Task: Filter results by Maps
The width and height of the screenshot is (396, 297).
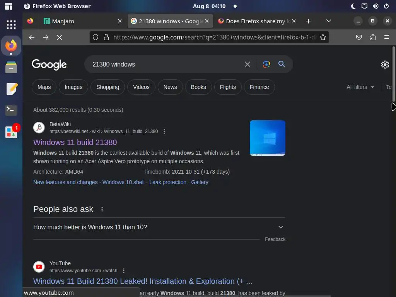Action: click(x=44, y=87)
